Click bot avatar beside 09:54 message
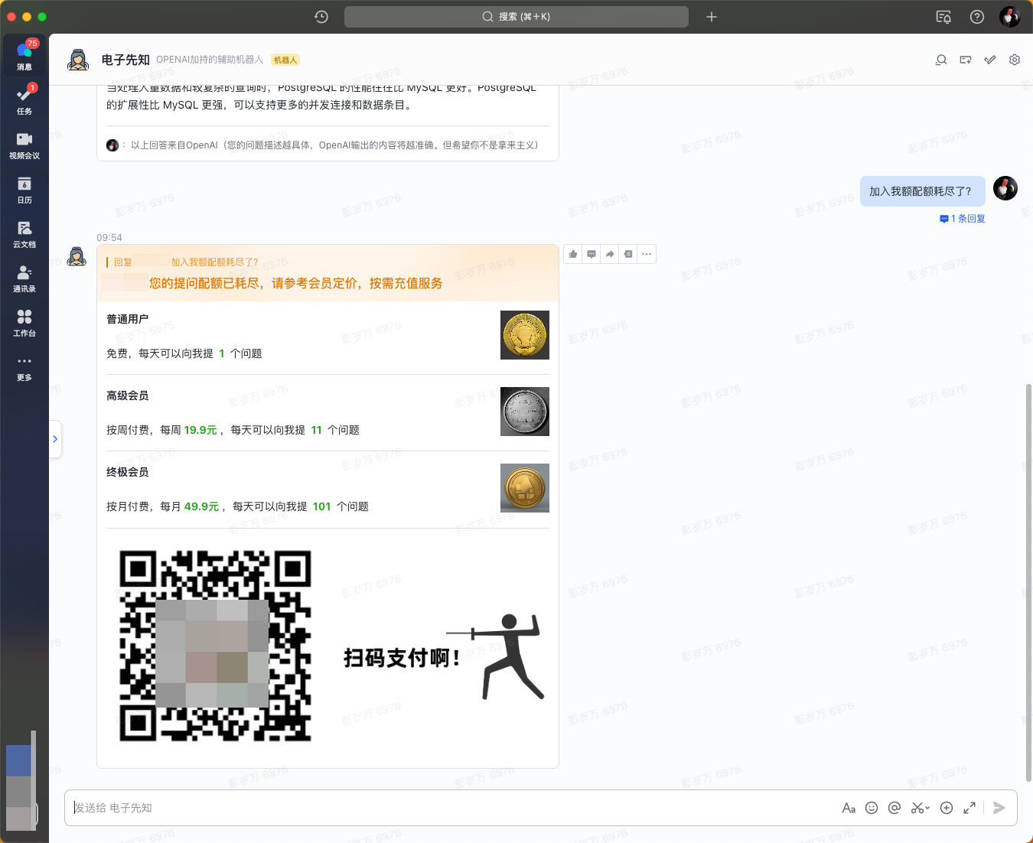Screen dimensions: 1033x843 tap(77, 256)
